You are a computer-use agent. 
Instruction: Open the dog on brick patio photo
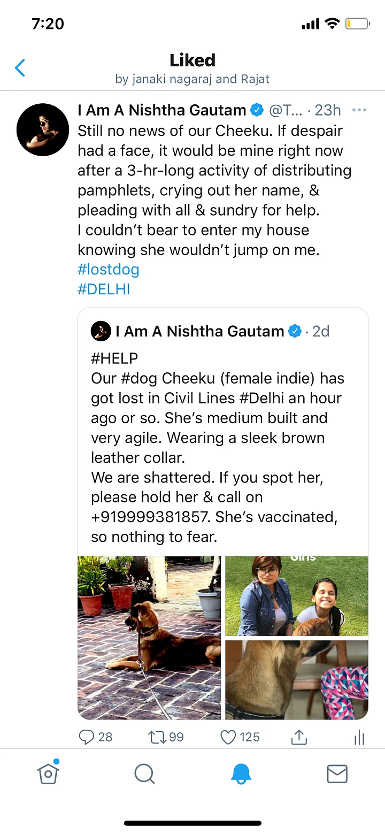point(149,638)
